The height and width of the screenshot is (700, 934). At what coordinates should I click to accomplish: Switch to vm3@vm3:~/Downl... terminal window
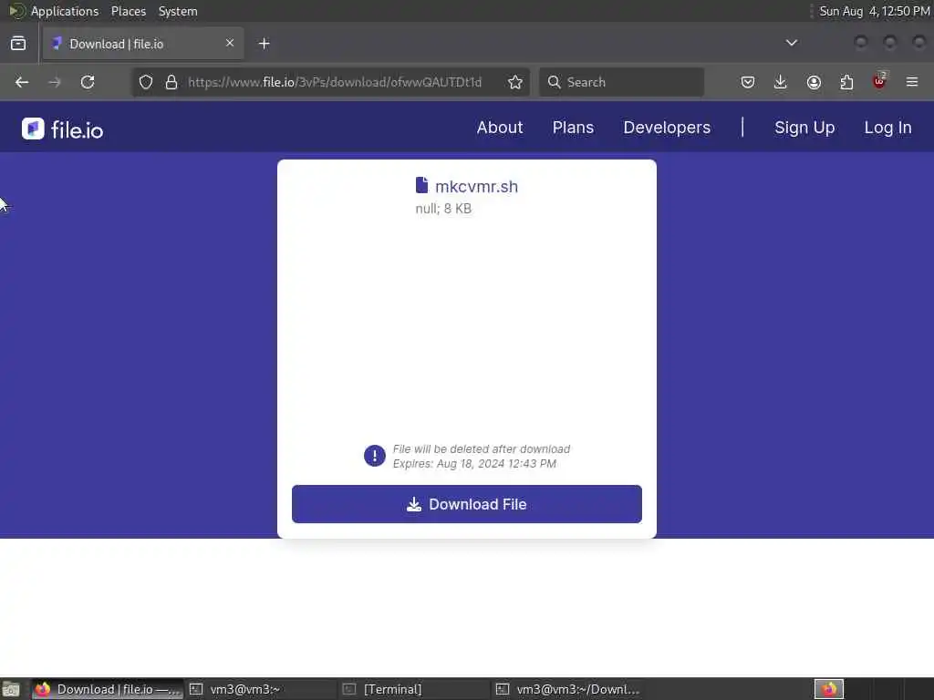point(567,689)
